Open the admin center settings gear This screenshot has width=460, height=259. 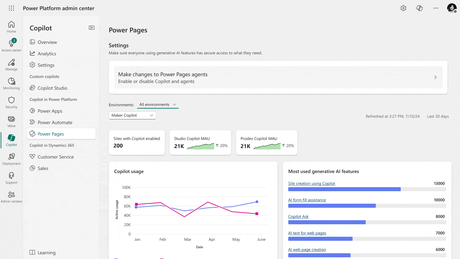403,8
